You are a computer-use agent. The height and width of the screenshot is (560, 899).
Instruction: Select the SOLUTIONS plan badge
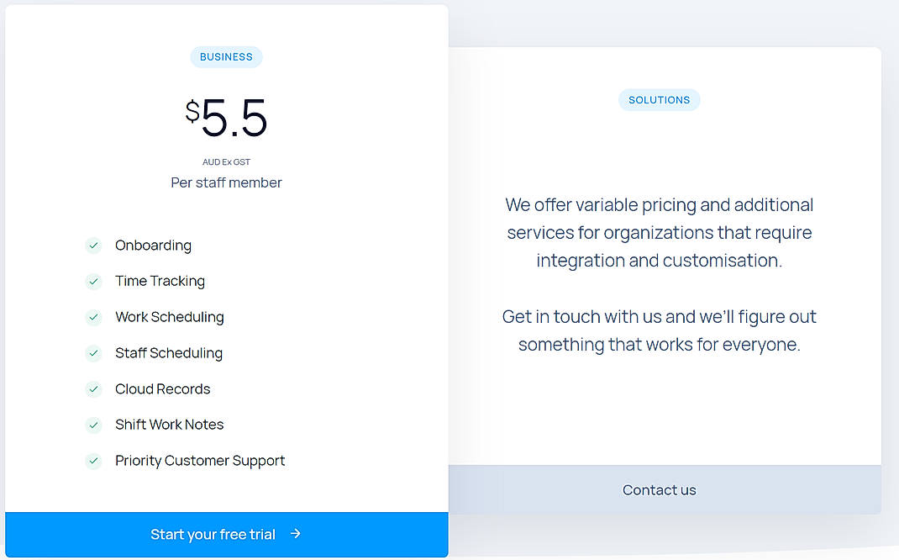659,99
